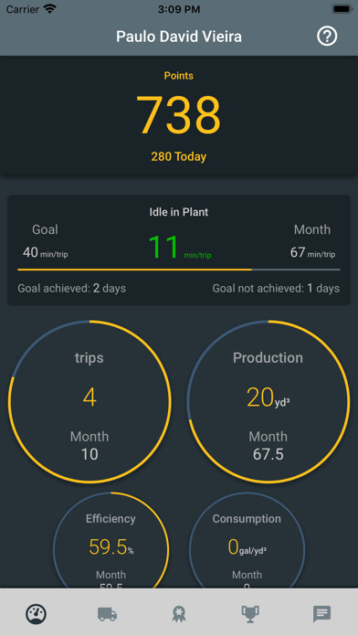Viewport: 358px width, 636px height.
Task: Open the chat messages tab icon
Action: 321,614
